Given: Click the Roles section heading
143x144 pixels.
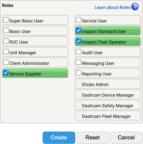Looking at the screenshot, I should click(x=8, y=5).
